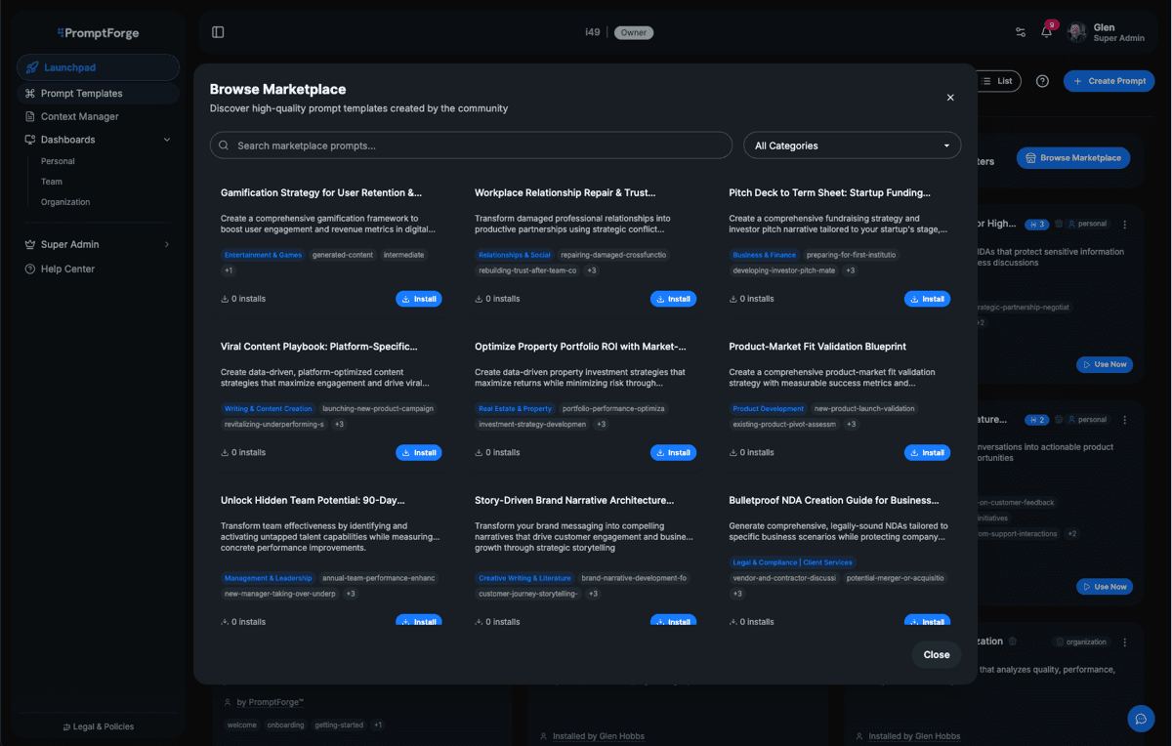Expand the Super Admin section arrow
Screen dimensions: 1172x746
pyautogui.click(x=167, y=244)
